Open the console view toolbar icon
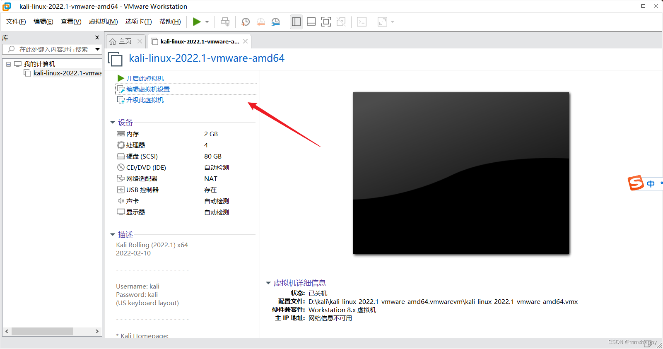This screenshot has height=349, width=663. (362, 22)
